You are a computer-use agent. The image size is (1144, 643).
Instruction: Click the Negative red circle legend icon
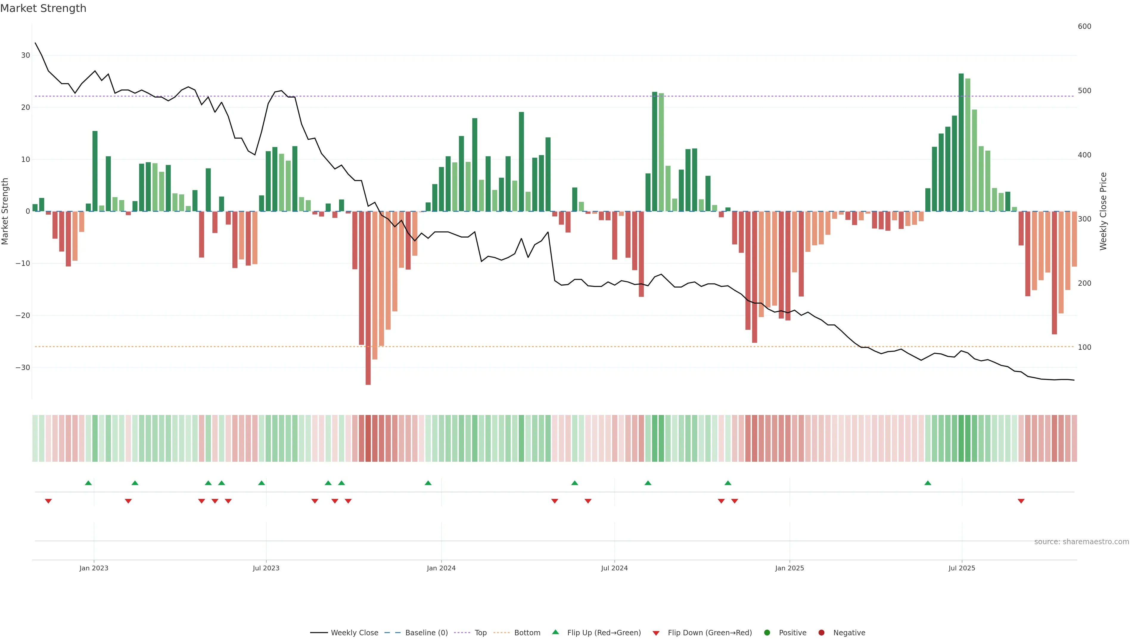[x=821, y=632]
